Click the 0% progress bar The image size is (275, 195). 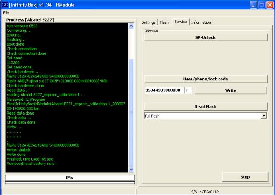click(x=69, y=177)
